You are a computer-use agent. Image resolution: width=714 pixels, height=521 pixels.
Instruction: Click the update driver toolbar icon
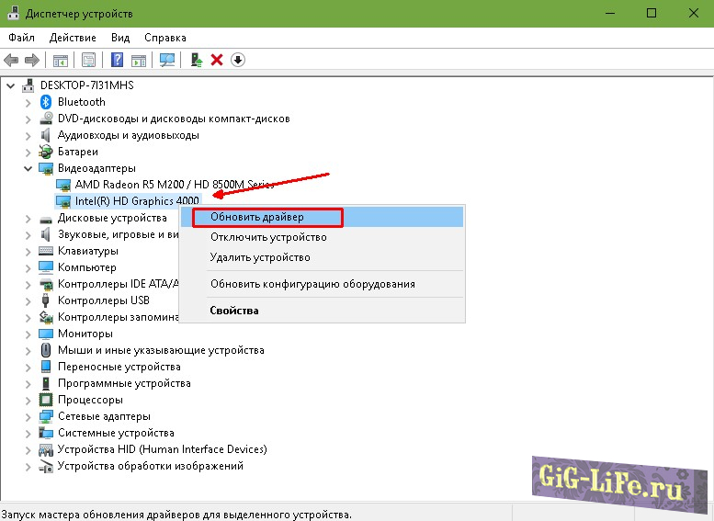point(196,60)
